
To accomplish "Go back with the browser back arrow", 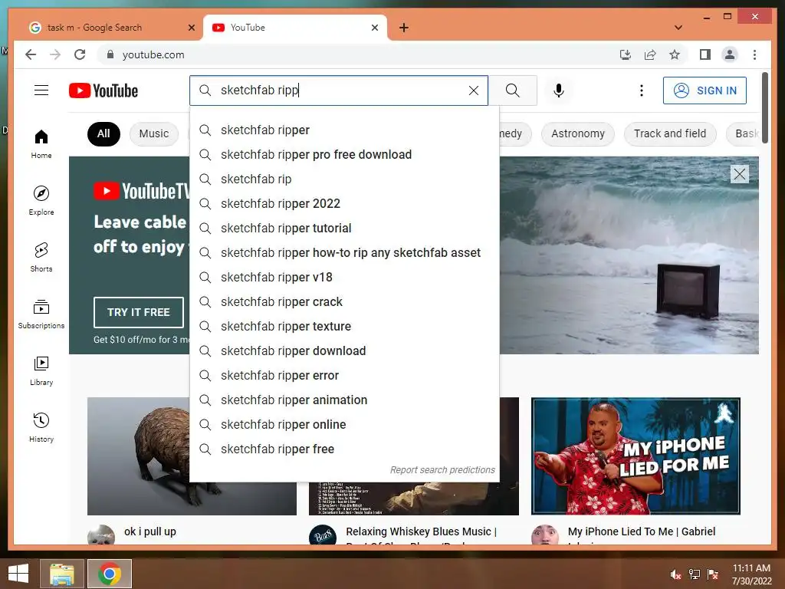I will 31,54.
